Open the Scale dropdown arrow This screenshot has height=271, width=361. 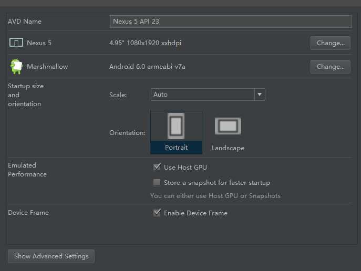(x=260, y=95)
